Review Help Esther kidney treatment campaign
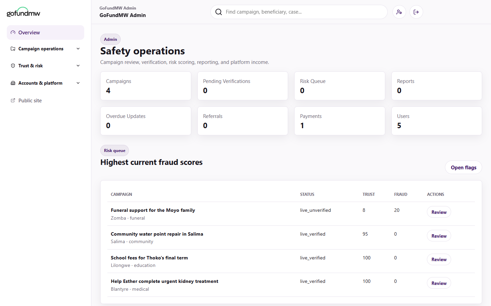Screen dimensions: 491x306 tap(439, 283)
